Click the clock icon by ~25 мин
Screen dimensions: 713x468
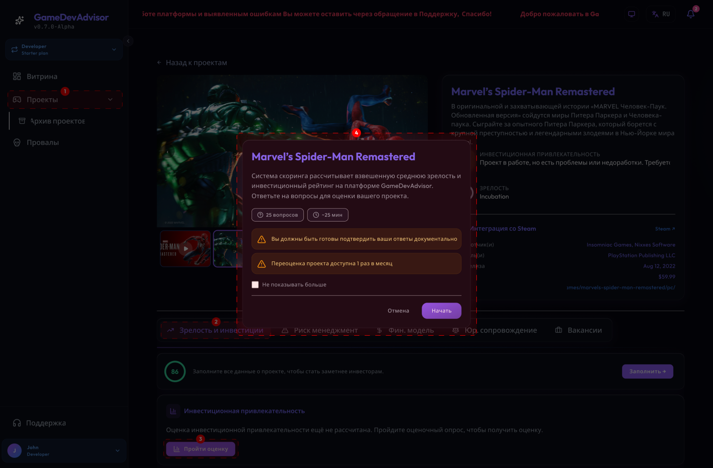pyautogui.click(x=316, y=215)
